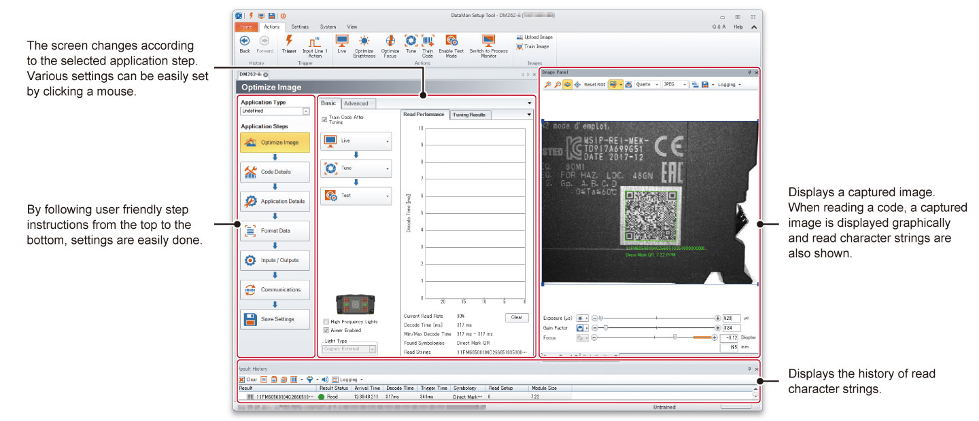The width and height of the screenshot is (979, 421).
Task: Open the Settings ribbon menu
Action: [x=300, y=26]
